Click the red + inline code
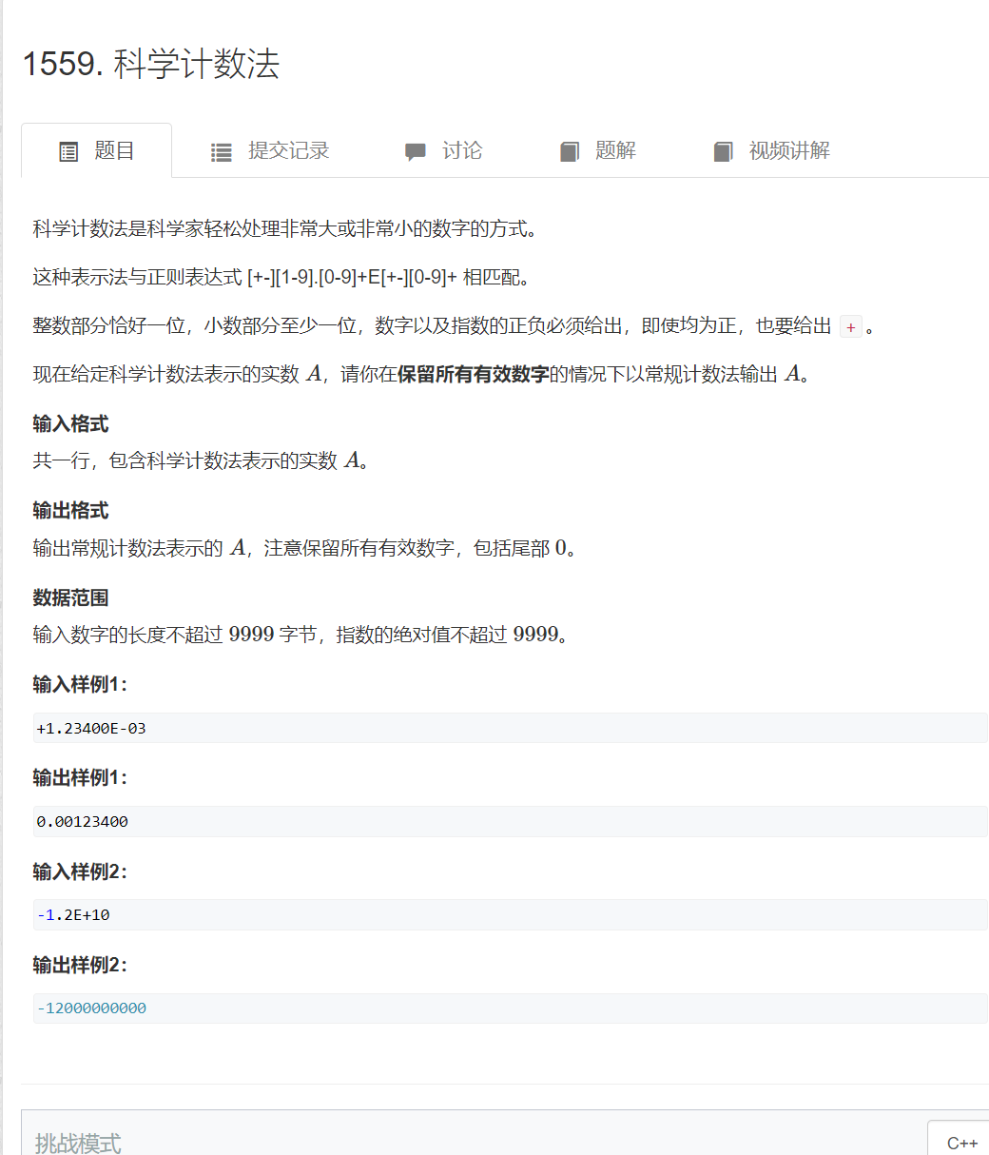Viewport: 989px width, 1155px height. [851, 326]
